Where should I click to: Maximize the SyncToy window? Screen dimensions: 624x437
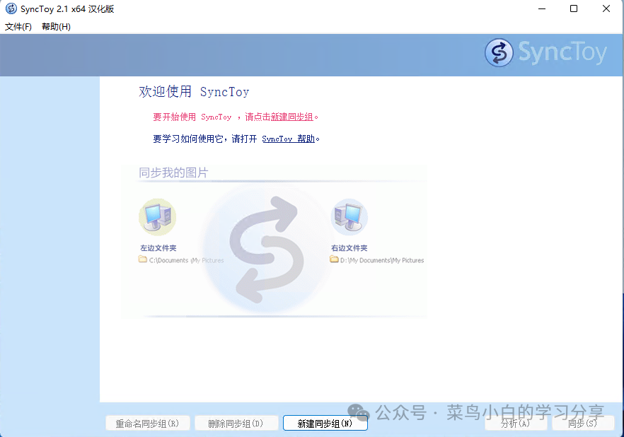574,8
